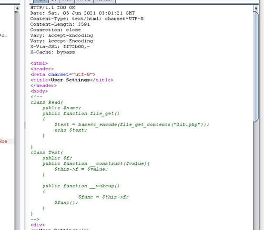264x230 pixels.
Task: Click the <body> tag line
Action: [39, 91]
